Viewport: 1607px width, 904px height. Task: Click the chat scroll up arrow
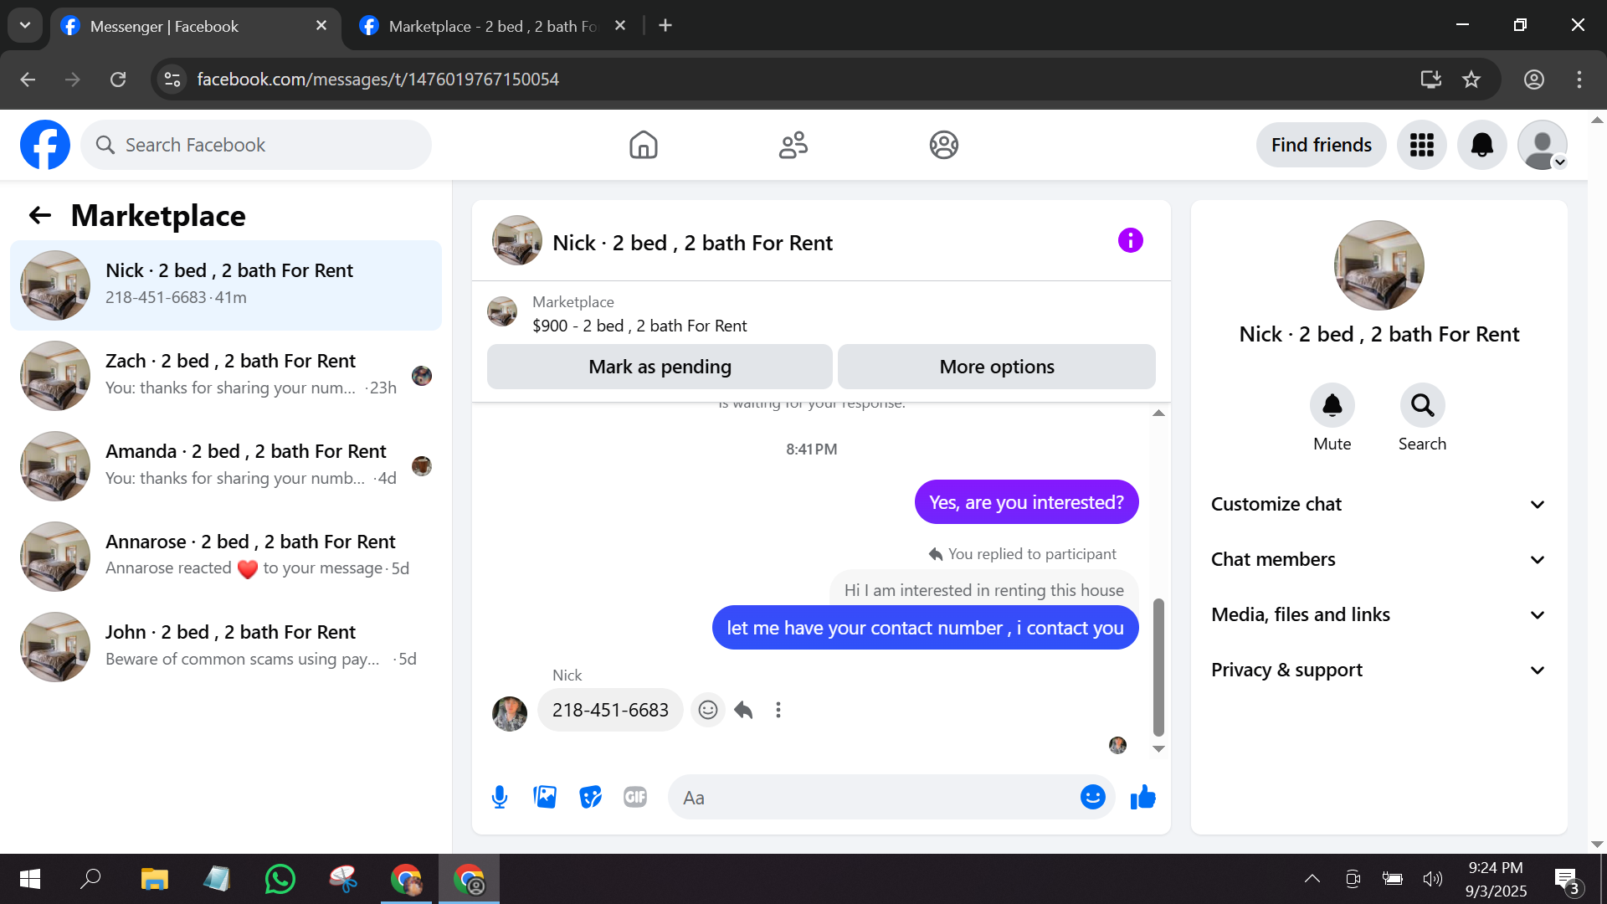[1158, 413]
